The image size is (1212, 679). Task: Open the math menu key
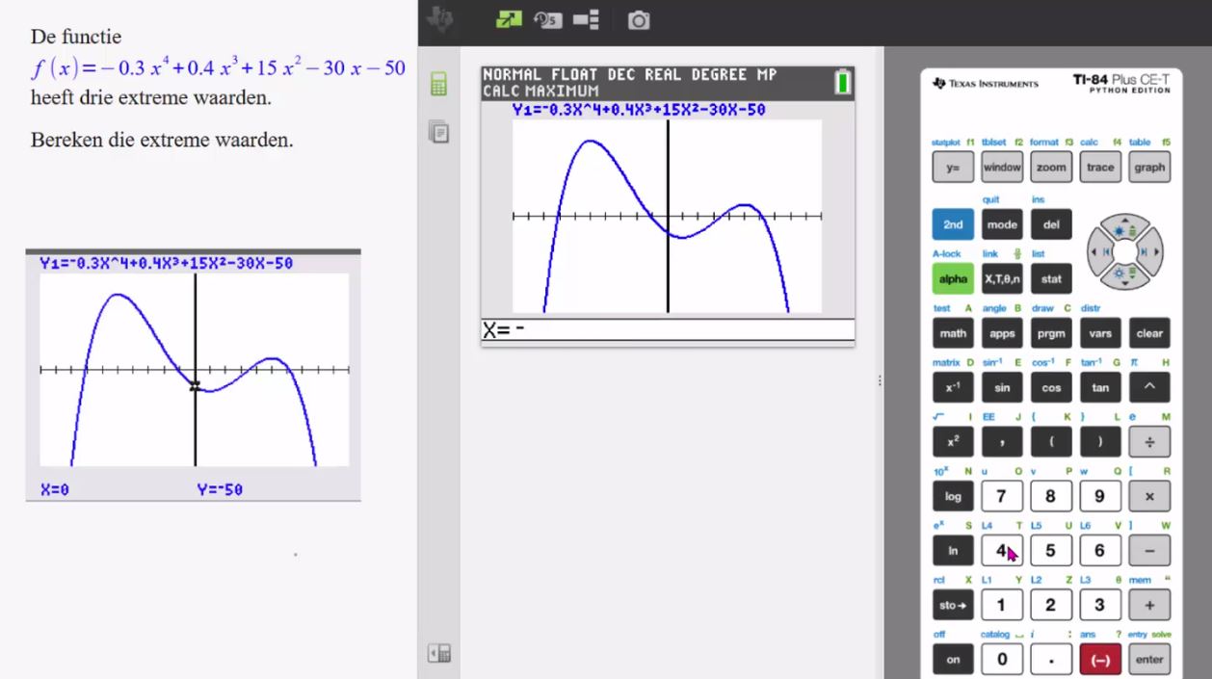point(953,333)
